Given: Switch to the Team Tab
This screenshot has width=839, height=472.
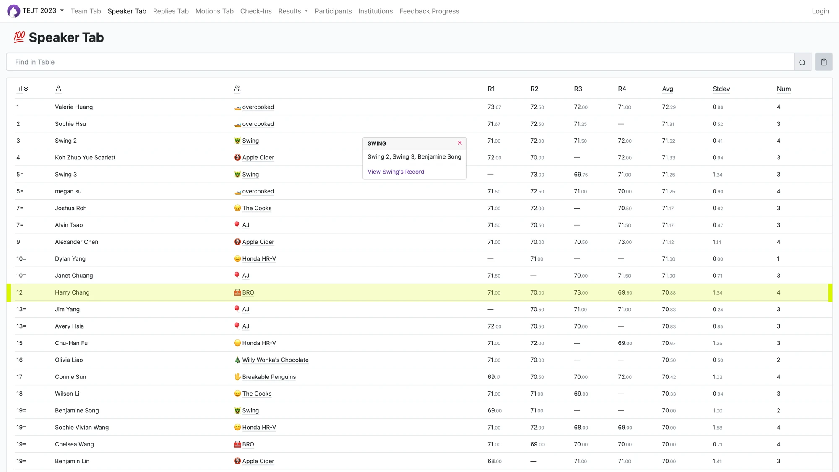Looking at the screenshot, I should (86, 11).
